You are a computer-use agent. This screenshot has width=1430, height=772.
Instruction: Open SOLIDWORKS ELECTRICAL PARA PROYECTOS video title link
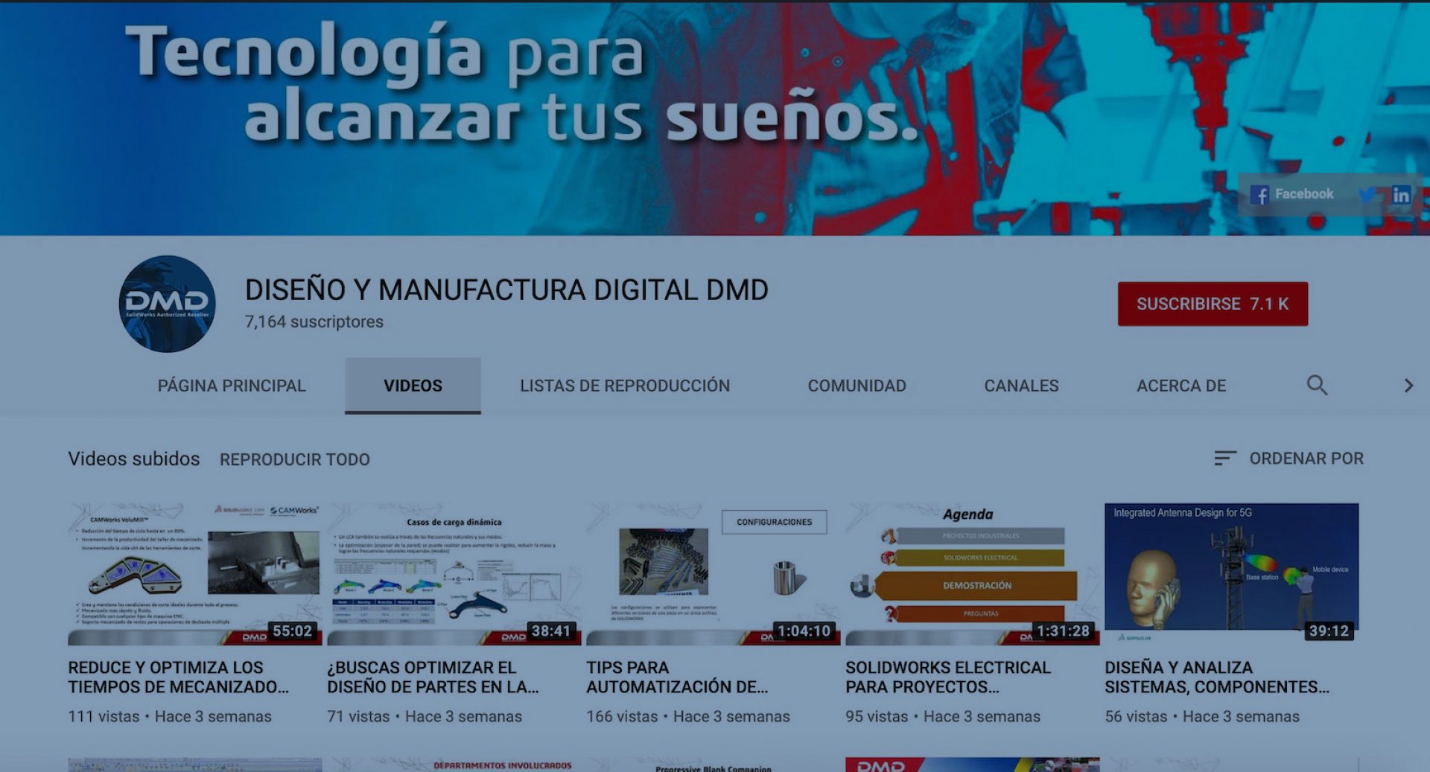tap(946, 677)
